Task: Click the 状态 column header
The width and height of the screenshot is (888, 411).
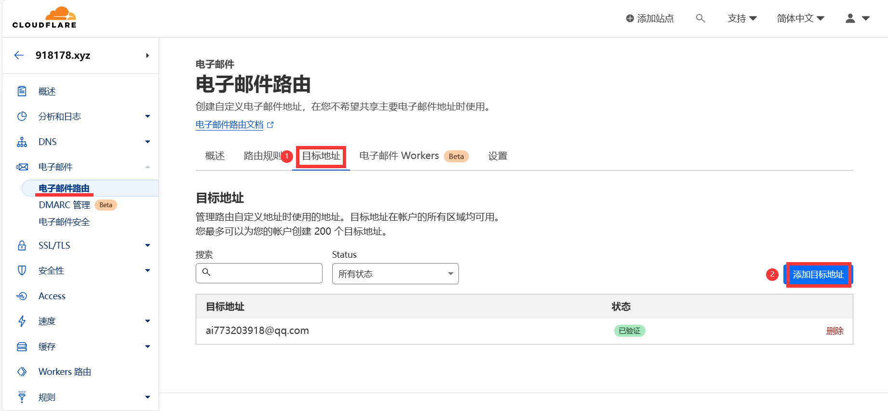Action: [621, 306]
